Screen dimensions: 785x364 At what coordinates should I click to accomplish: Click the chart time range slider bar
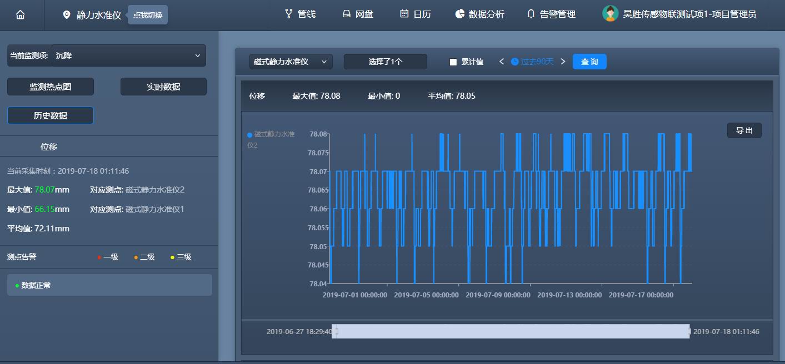[511, 331]
